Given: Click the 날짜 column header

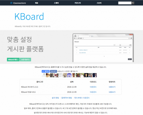Looking at the screenshot, I should coord(72,82).
